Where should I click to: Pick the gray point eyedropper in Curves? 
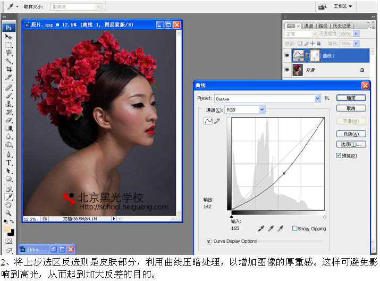click(x=271, y=228)
